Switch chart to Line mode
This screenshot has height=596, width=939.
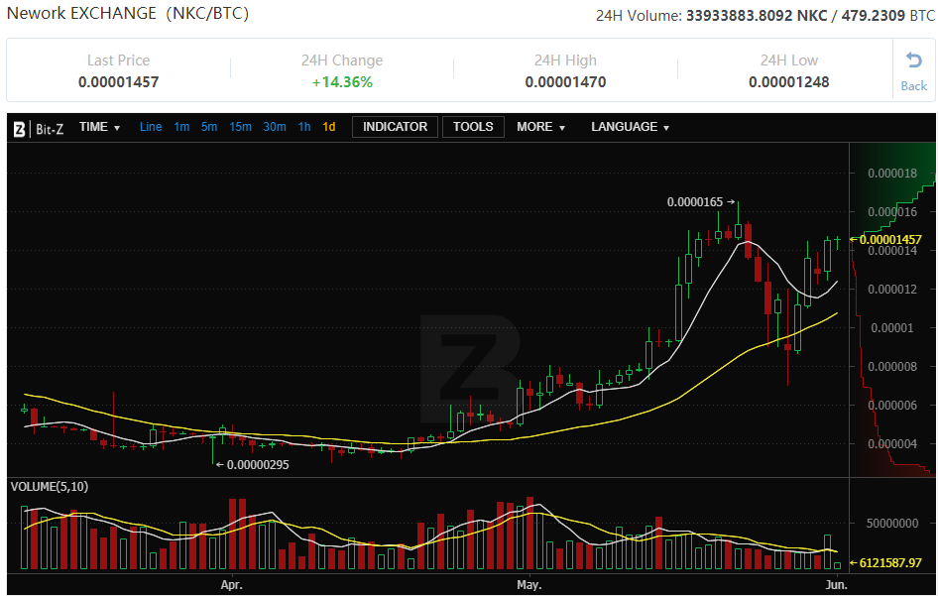click(151, 127)
